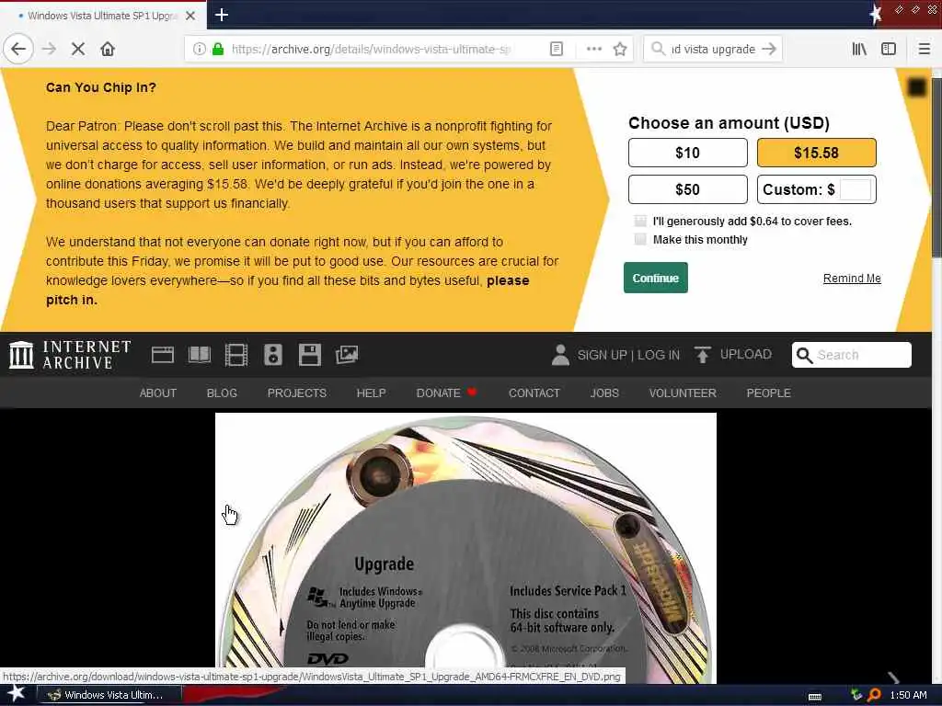Click the next image chevron arrow

click(x=893, y=678)
